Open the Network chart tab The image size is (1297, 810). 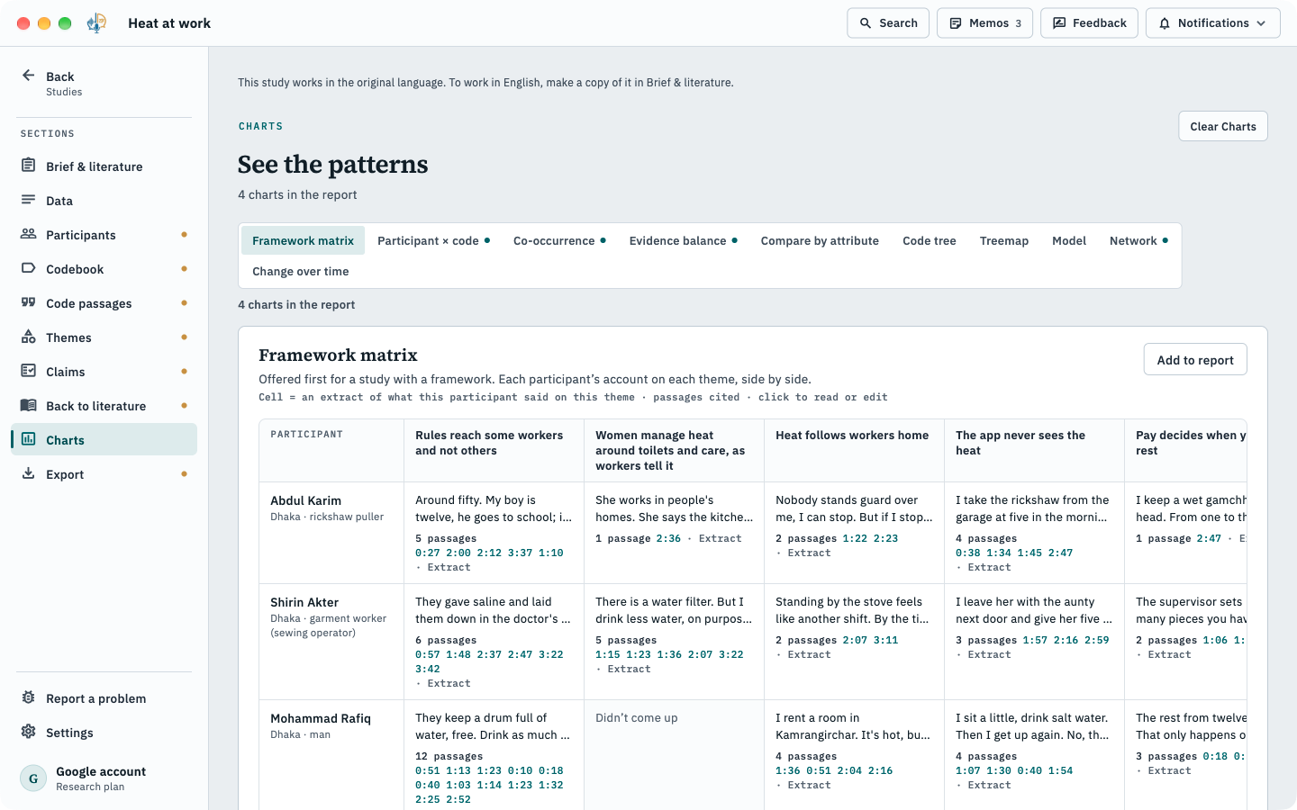1138,240
